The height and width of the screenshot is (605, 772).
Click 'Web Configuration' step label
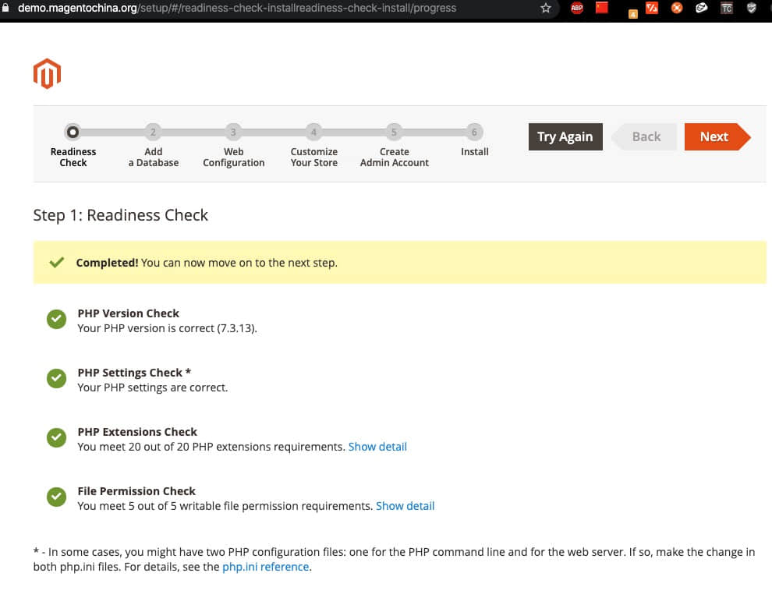click(233, 157)
